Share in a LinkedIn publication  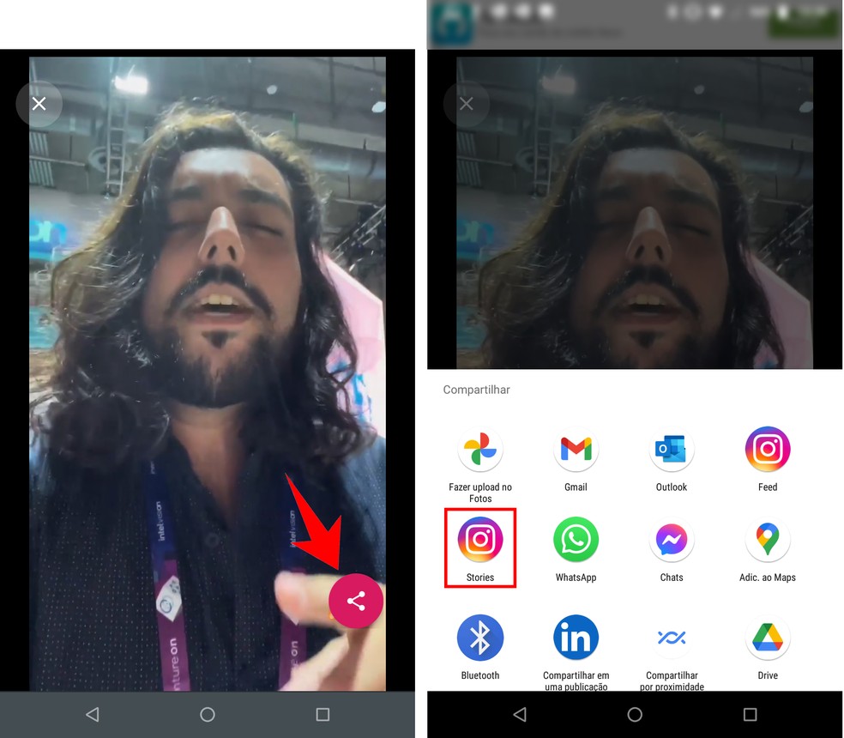[576, 652]
